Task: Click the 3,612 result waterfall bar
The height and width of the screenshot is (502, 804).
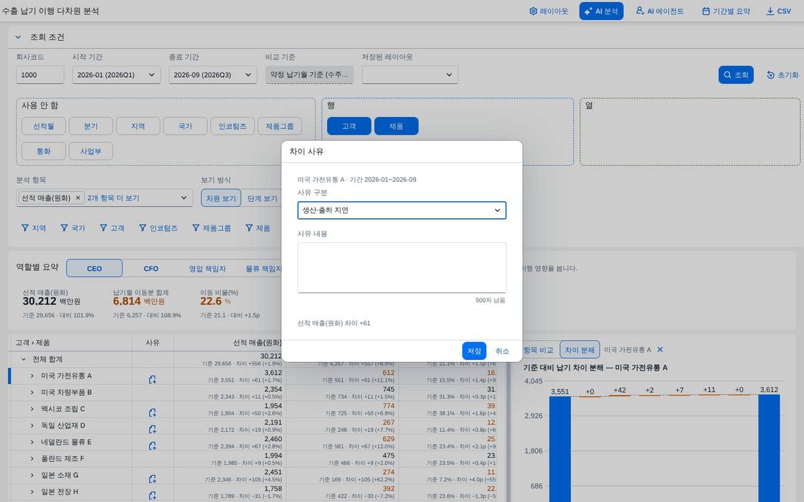Action: point(769,448)
